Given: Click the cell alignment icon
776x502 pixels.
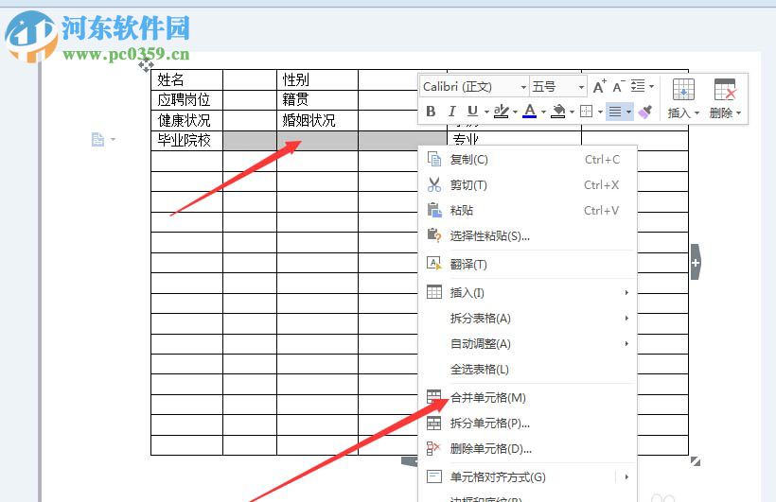Looking at the screenshot, I should pyautogui.click(x=434, y=476).
